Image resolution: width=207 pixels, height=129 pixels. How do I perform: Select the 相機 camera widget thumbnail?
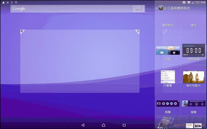click(x=168, y=104)
